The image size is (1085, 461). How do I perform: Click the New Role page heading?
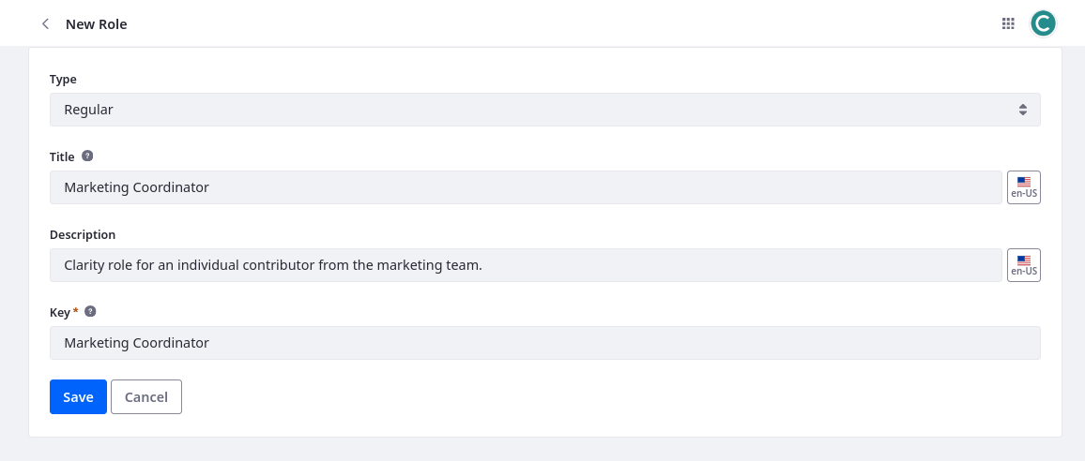(96, 24)
